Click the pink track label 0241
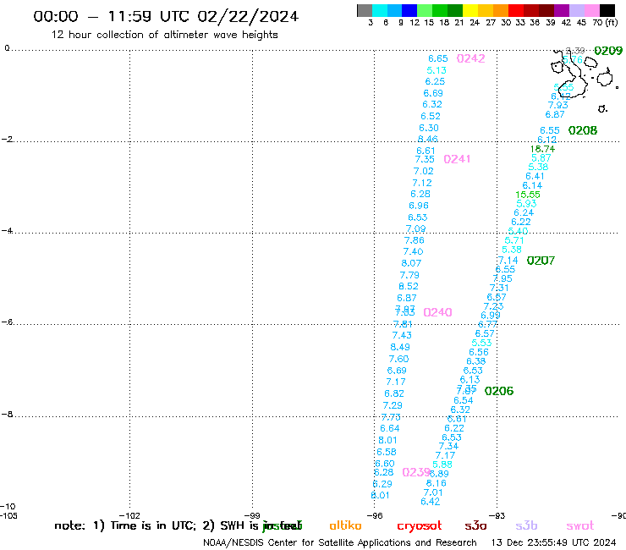626x550 pixels. pyautogui.click(x=457, y=159)
